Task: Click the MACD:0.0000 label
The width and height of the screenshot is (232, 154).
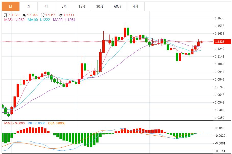Action: 14,123
